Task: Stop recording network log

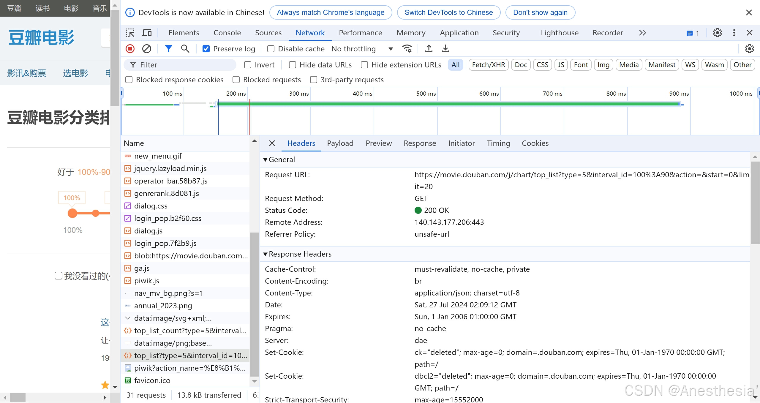Action: point(130,49)
